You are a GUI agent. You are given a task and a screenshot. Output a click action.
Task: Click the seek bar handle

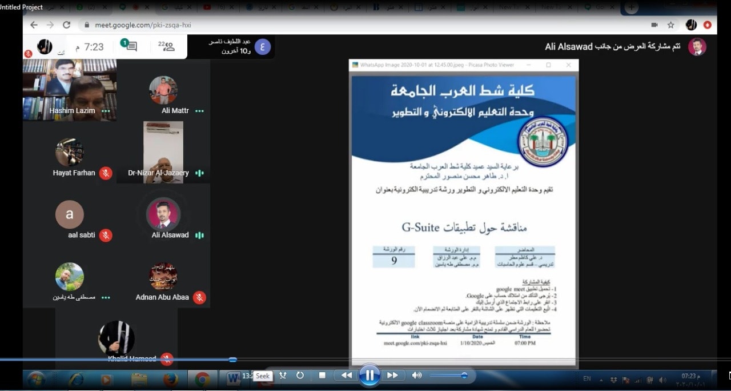tap(232, 360)
